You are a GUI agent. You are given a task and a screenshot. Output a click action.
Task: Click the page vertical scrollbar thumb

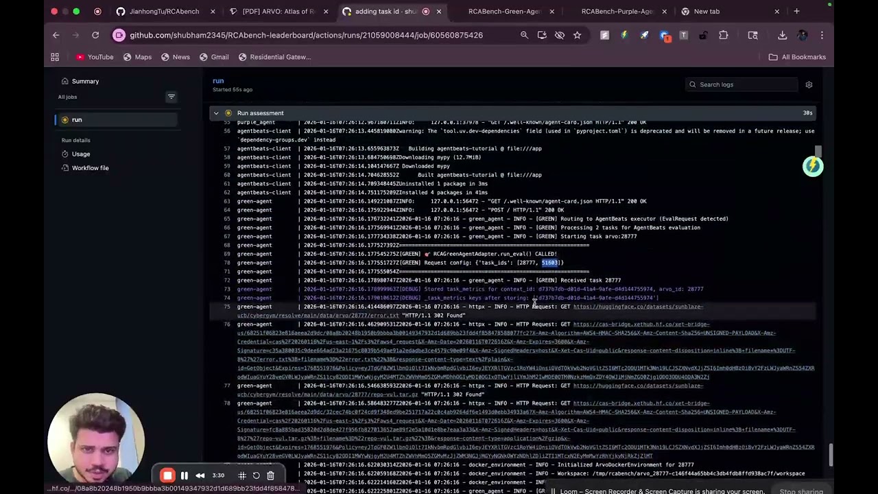831,454
